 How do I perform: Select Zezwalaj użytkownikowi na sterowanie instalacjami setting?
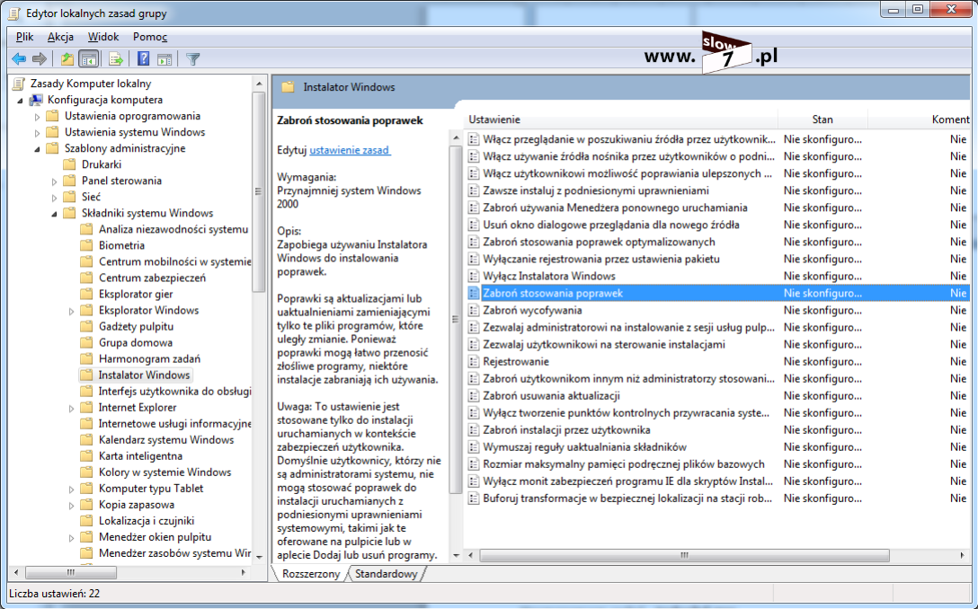604,345
